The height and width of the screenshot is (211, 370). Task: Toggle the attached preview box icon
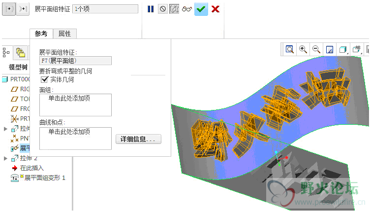coord(174,9)
